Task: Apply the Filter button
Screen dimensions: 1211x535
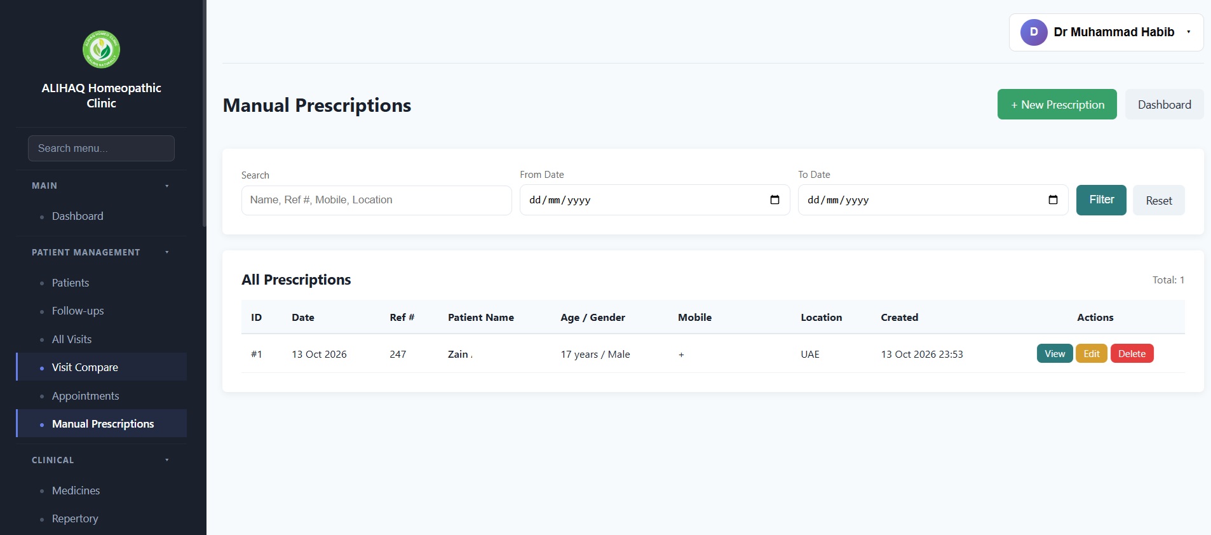Action: [x=1101, y=200]
